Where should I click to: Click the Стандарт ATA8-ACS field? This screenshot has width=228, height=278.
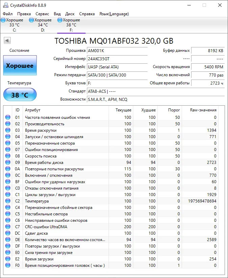[x=156, y=91]
